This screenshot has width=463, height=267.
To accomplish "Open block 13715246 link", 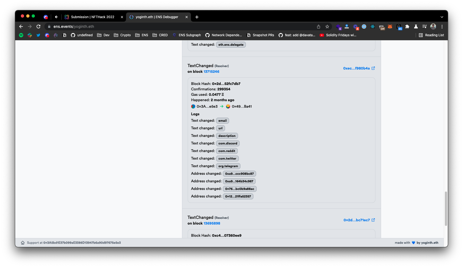I will click(211, 72).
